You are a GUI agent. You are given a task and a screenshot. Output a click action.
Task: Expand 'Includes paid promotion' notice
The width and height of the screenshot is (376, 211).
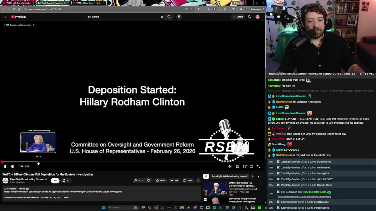pyautogui.click(x=21, y=25)
